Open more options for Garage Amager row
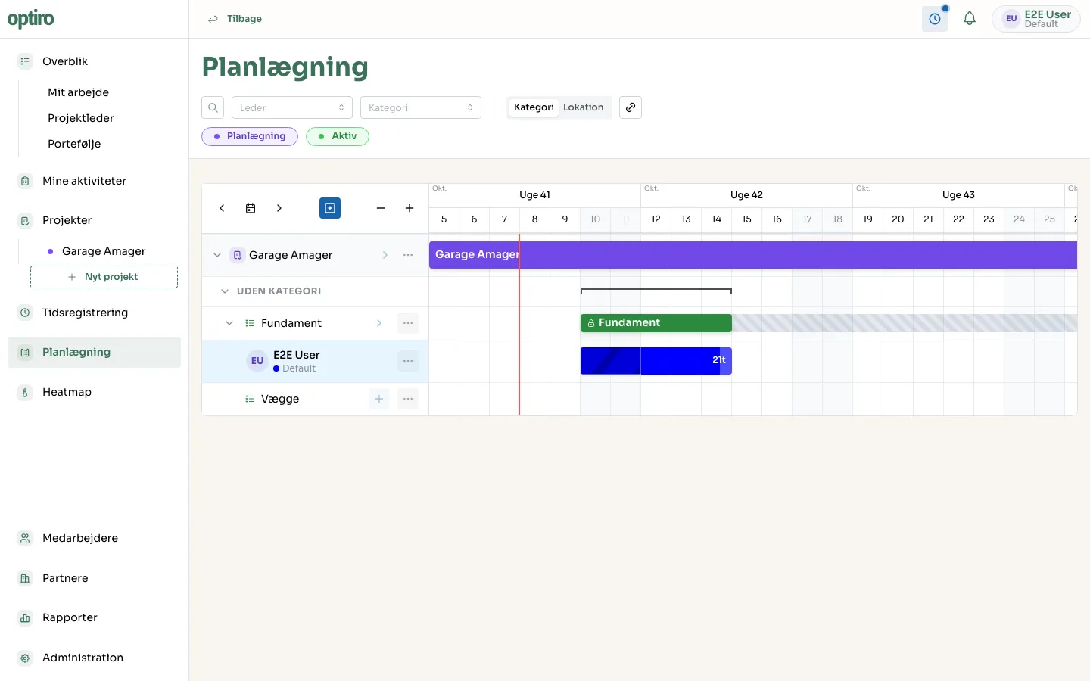1090x681 pixels. (408, 255)
